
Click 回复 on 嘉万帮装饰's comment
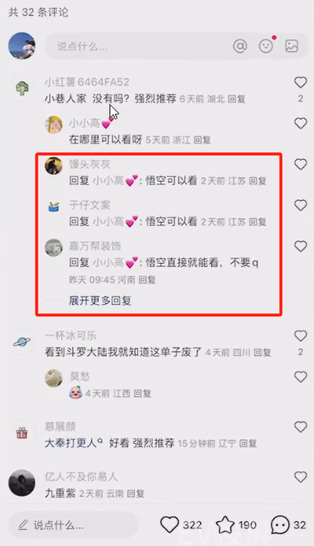[147, 280]
